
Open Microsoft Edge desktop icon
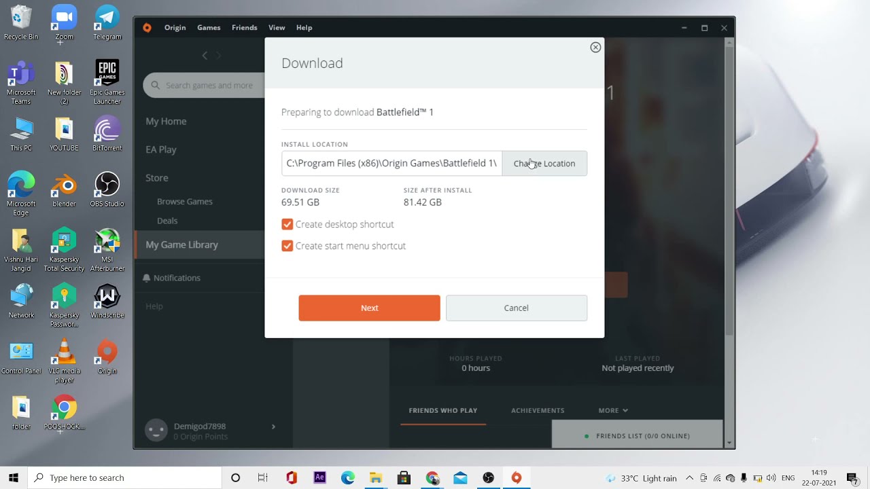point(21,194)
